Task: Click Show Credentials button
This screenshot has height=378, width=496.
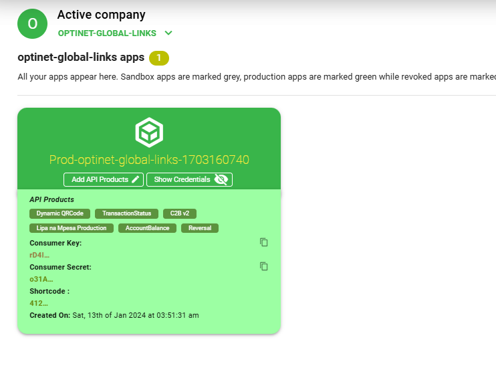Action: tap(189, 179)
